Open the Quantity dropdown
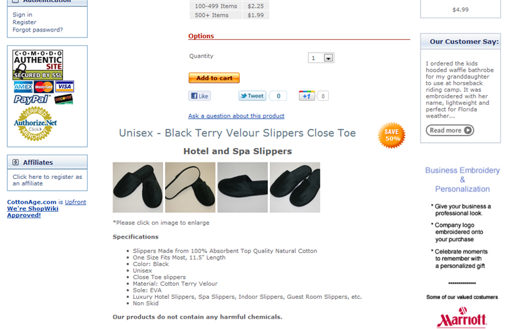The image size is (524, 329). tap(321, 58)
